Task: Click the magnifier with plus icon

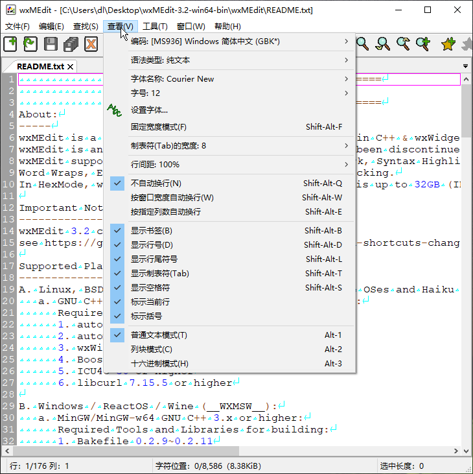Action: pos(423,44)
